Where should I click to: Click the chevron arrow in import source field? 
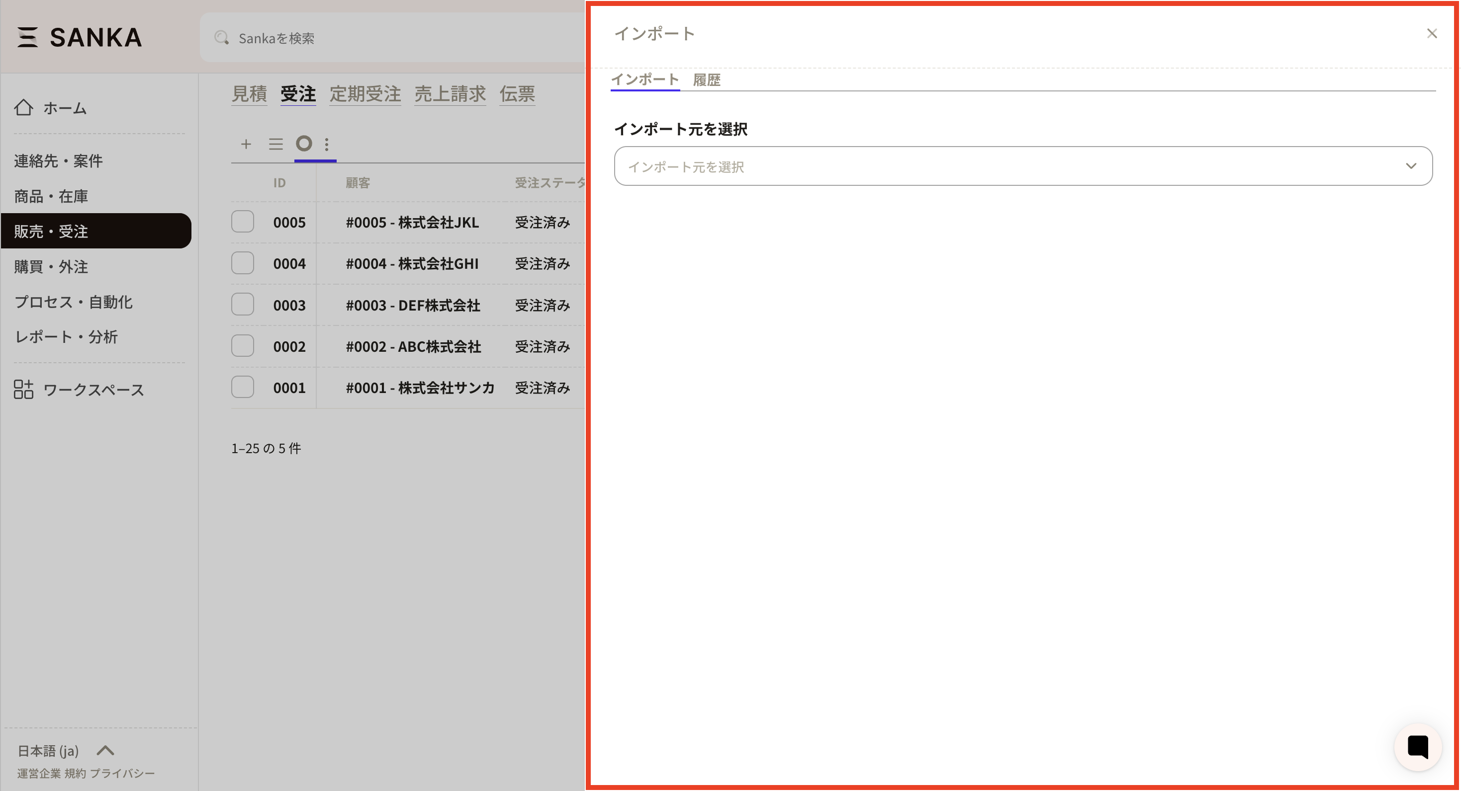(1410, 166)
